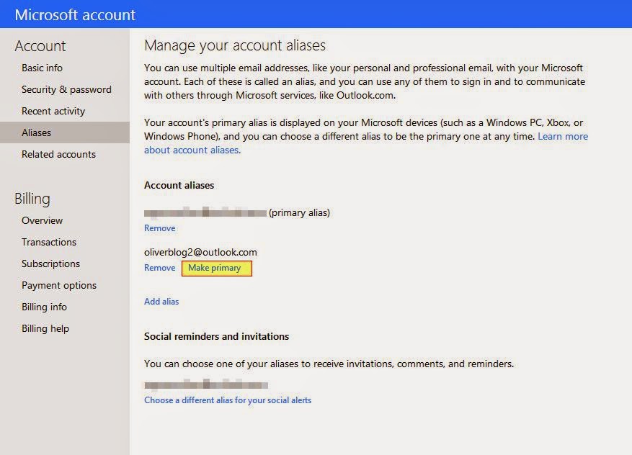Go to Payment options

click(59, 285)
